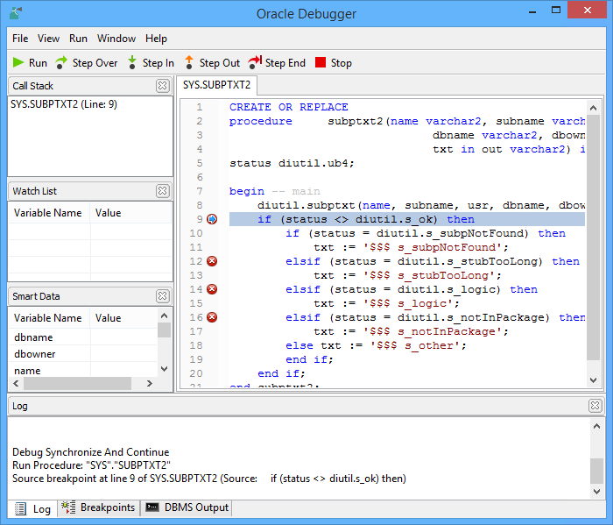Click the Log panel scrollbar thumb
The width and height of the screenshot is (613, 525).
tap(596, 471)
